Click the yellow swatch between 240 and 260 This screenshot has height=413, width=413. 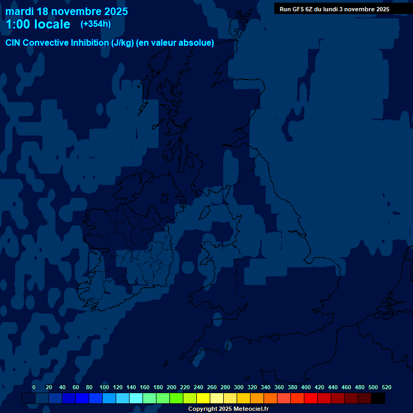coord(203,398)
